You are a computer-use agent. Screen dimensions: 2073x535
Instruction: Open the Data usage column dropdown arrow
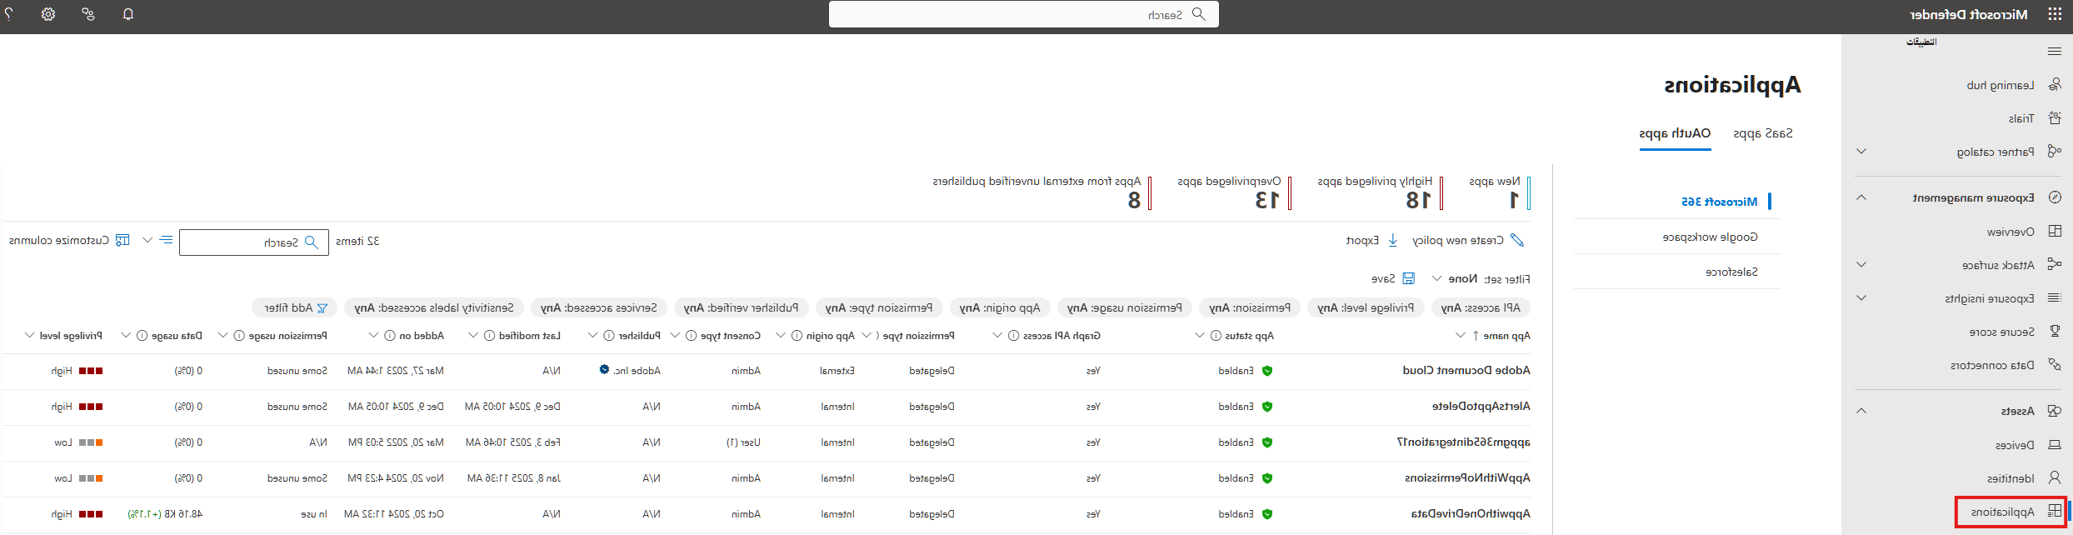pyautogui.click(x=126, y=336)
